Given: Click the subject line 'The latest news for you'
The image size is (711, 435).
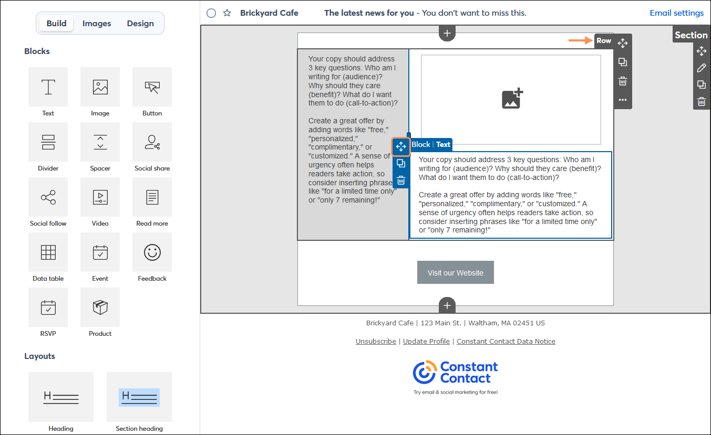Looking at the screenshot, I should (x=369, y=13).
